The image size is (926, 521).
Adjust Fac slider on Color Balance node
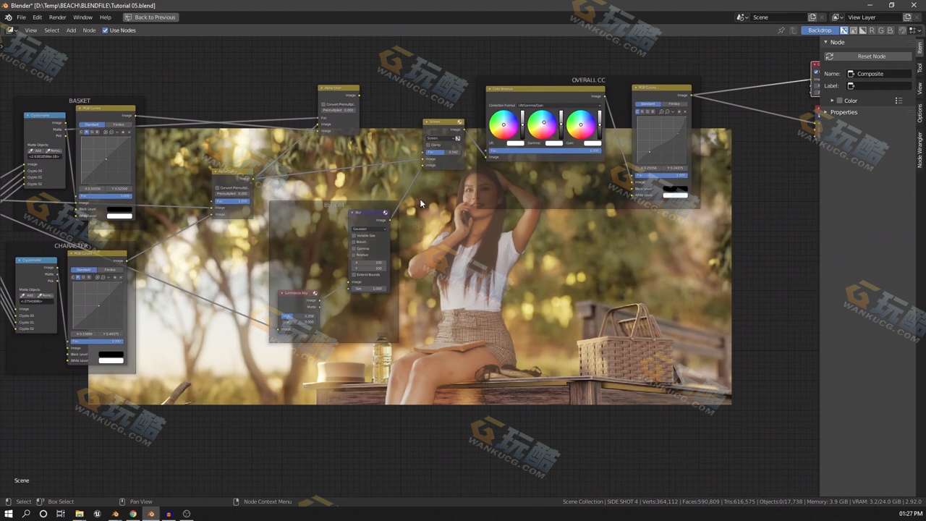point(544,151)
